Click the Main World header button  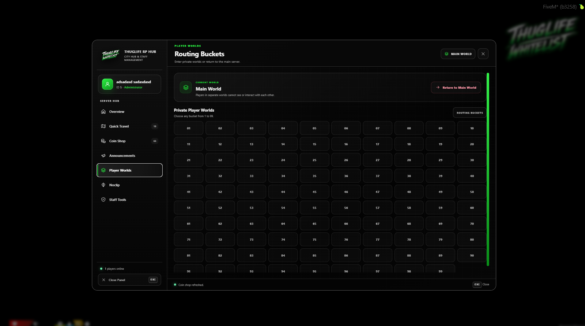tap(458, 54)
